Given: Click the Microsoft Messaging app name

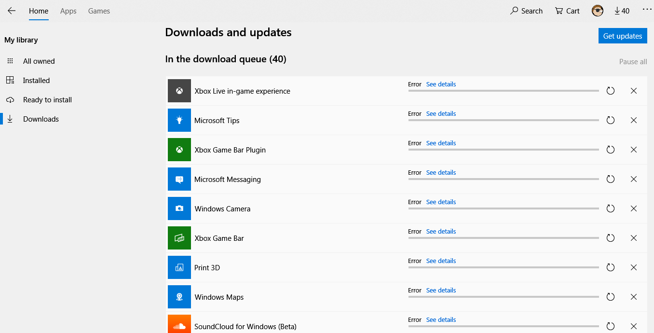Looking at the screenshot, I should (228, 180).
